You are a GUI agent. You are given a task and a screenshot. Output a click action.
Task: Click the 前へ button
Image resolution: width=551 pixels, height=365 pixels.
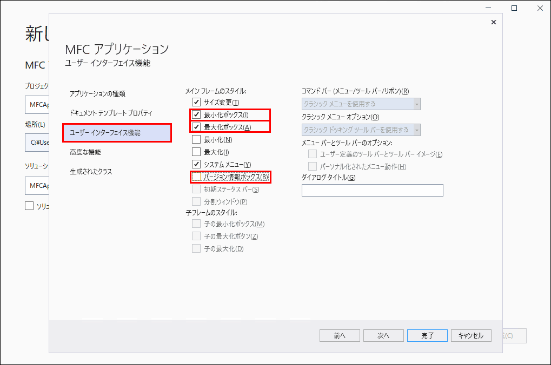[340, 335]
